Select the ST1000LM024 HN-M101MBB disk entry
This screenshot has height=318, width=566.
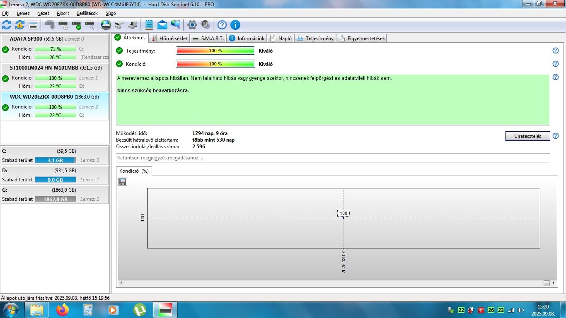[55, 77]
